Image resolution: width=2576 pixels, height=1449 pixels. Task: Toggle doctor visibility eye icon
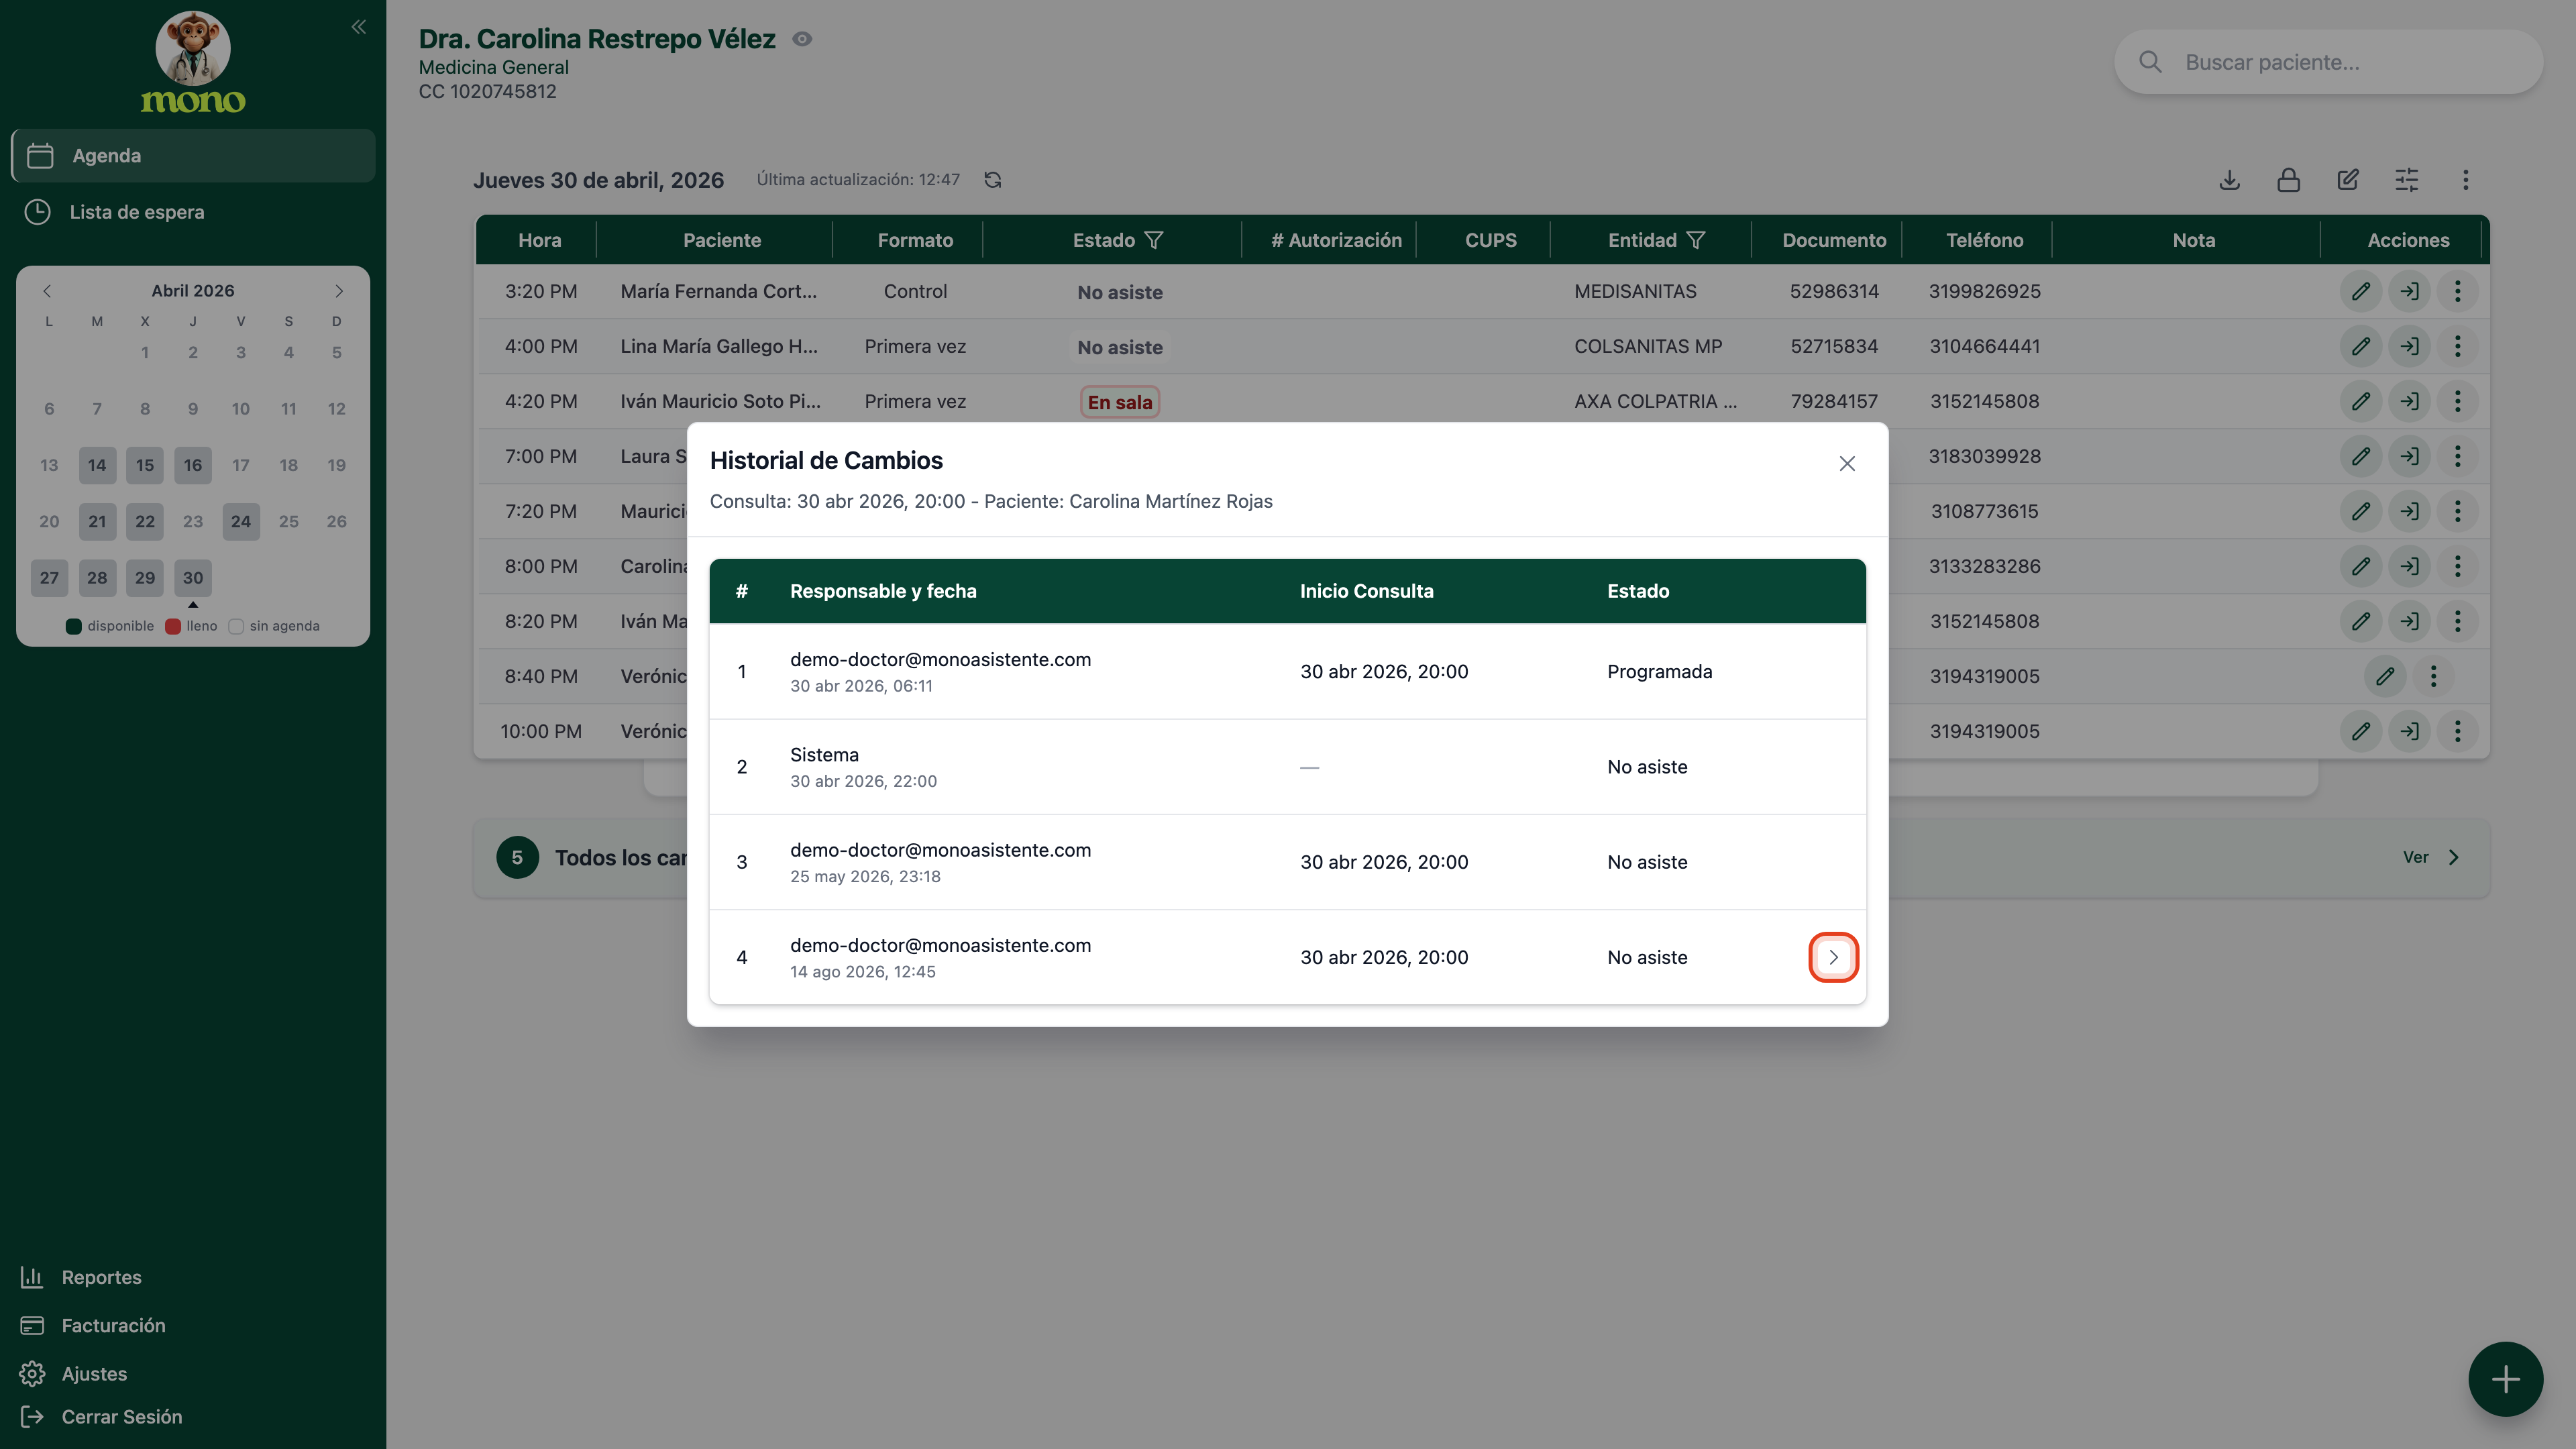click(802, 39)
